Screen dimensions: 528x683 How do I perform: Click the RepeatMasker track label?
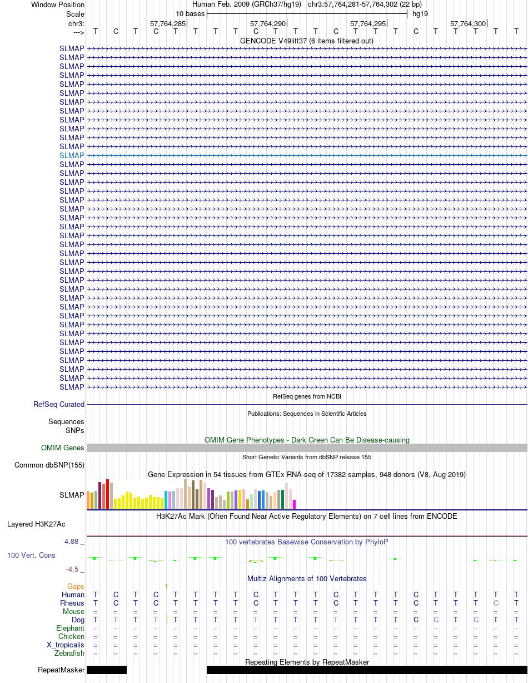click(x=61, y=670)
